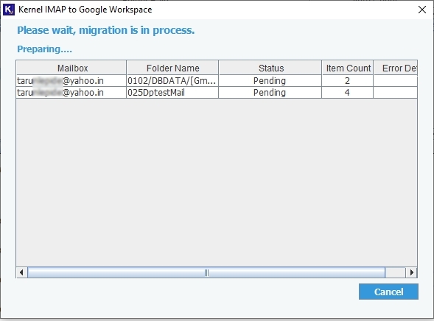The width and height of the screenshot is (434, 321).
Task: Click mailbox cell in 0102/DBDATA row
Action: pyautogui.click(x=71, y=81)
